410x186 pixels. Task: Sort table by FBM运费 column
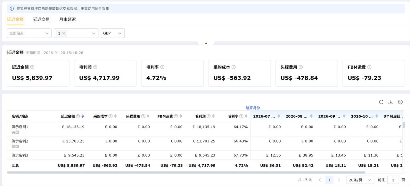click(181, 116)
